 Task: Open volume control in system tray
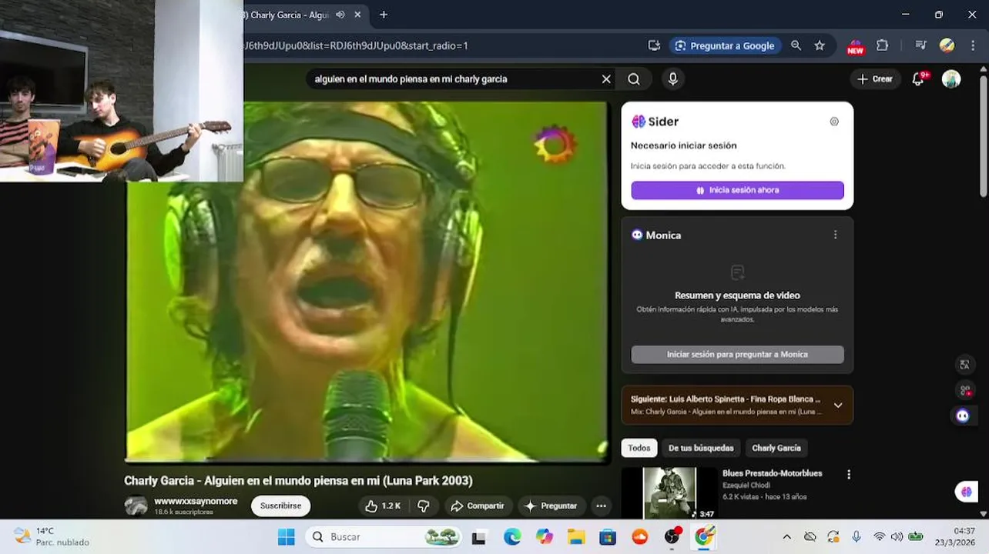[x=897, y=537]
